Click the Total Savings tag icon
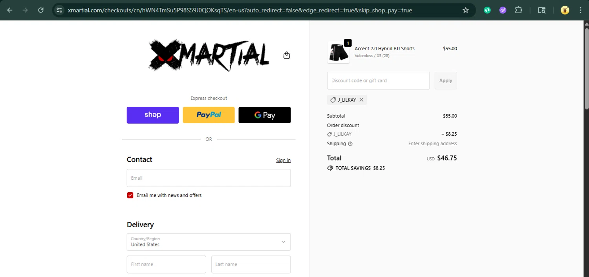 click(330, 168)
